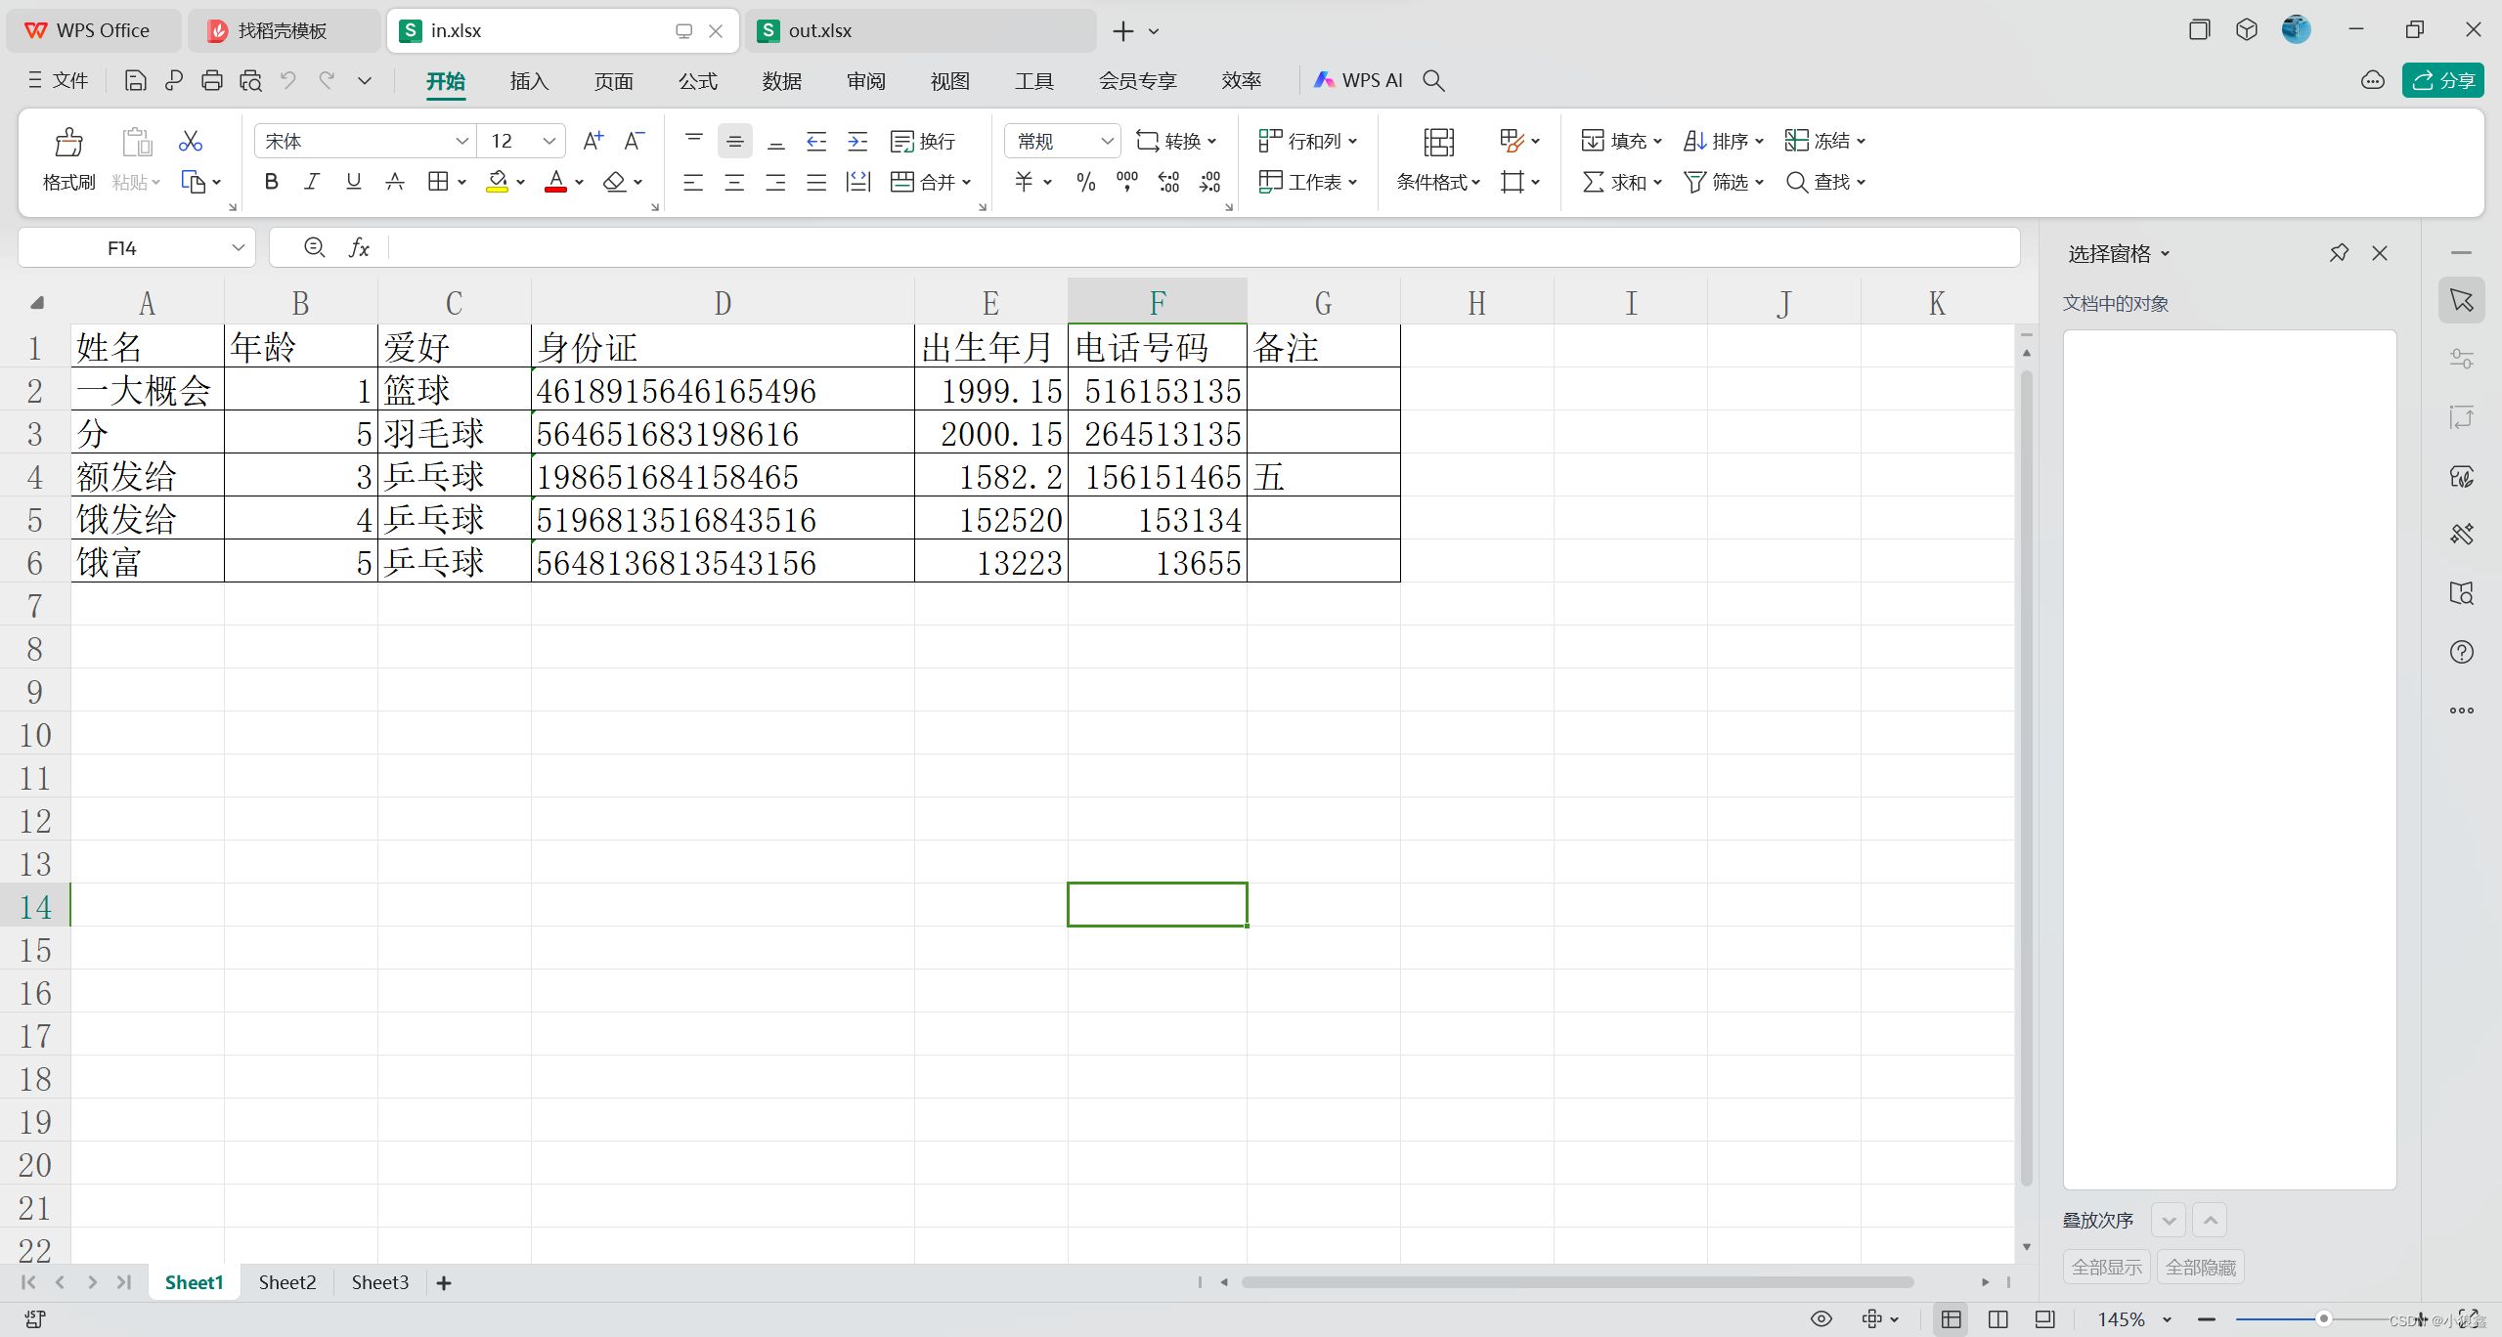Image resolution: width=2502 pixels, height=1337 pixels.
Task: Click the zoom slider handle in status bar
Action: [x=2323, y=1319]
